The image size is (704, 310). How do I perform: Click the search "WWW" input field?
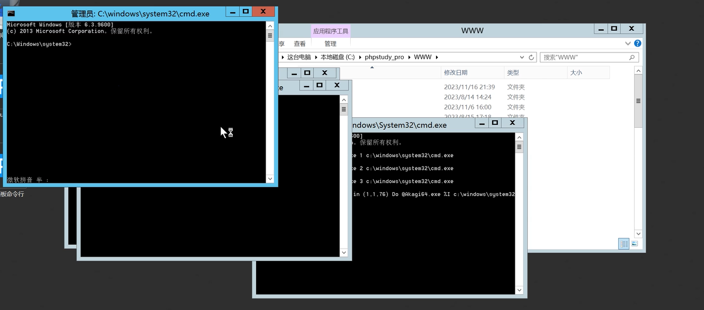(582, 57)
